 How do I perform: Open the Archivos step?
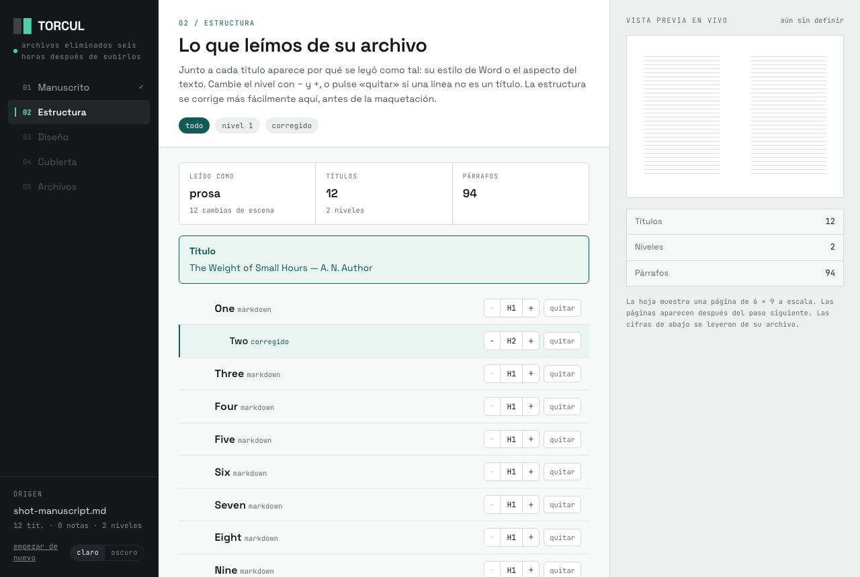click(79, 187)
